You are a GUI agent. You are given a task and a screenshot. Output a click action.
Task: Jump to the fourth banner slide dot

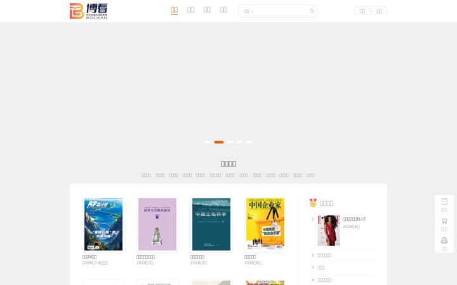[x=239, y=142]
